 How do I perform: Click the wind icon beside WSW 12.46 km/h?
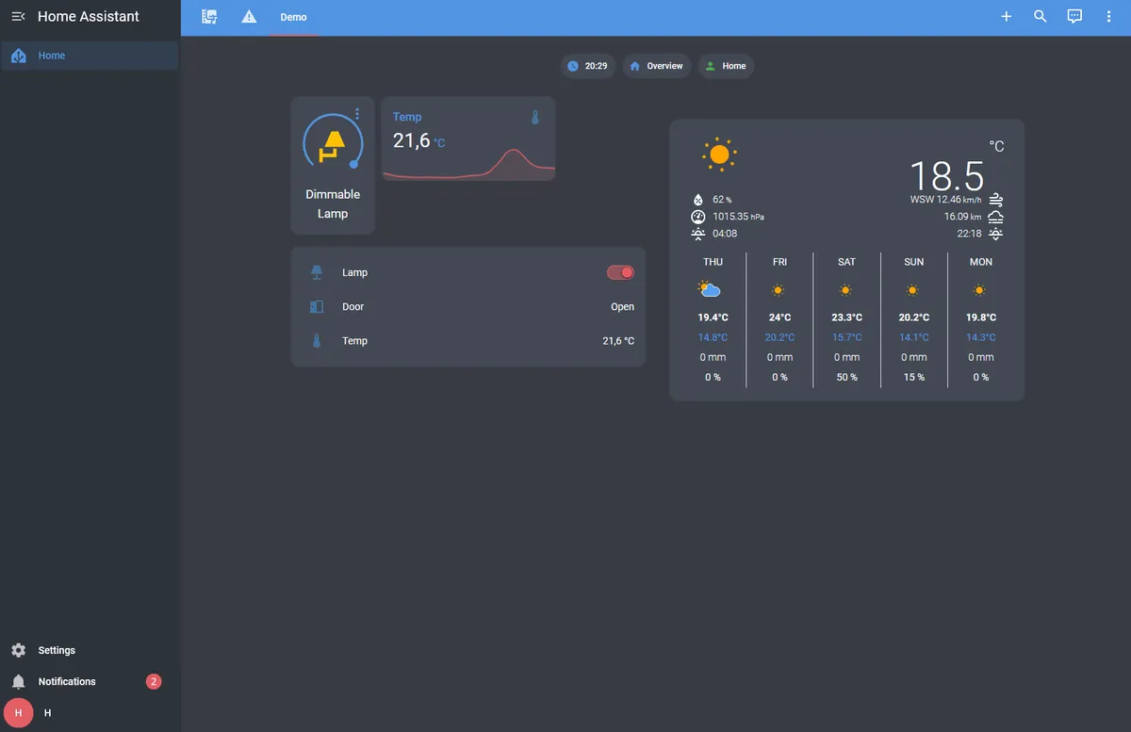pyautogui.click(x=995, y=200)
